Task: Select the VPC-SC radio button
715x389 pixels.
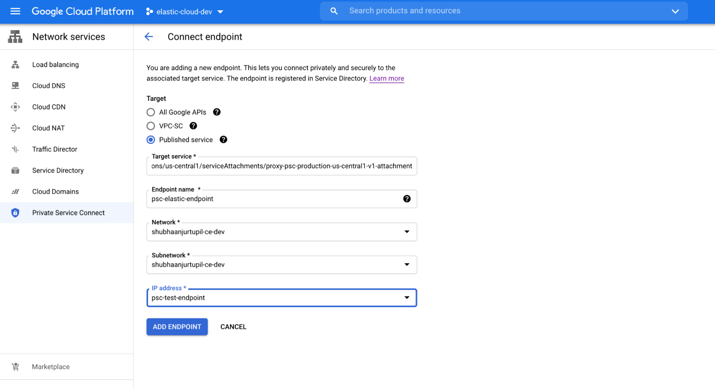Action: 151,126
